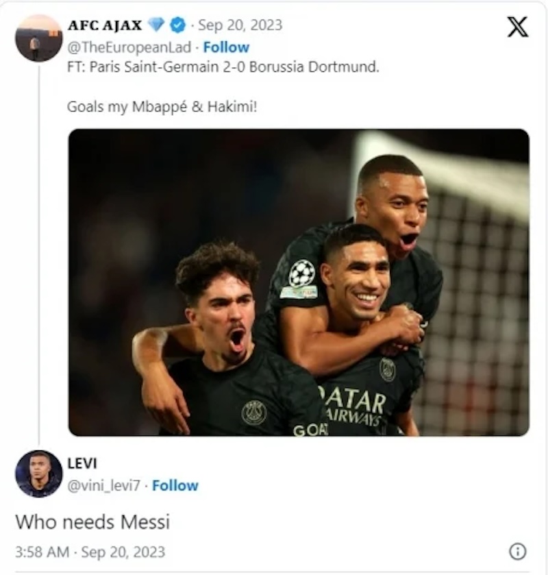
Task: Follow the @vini_levi7 account
Action: (x=177, y=485)
